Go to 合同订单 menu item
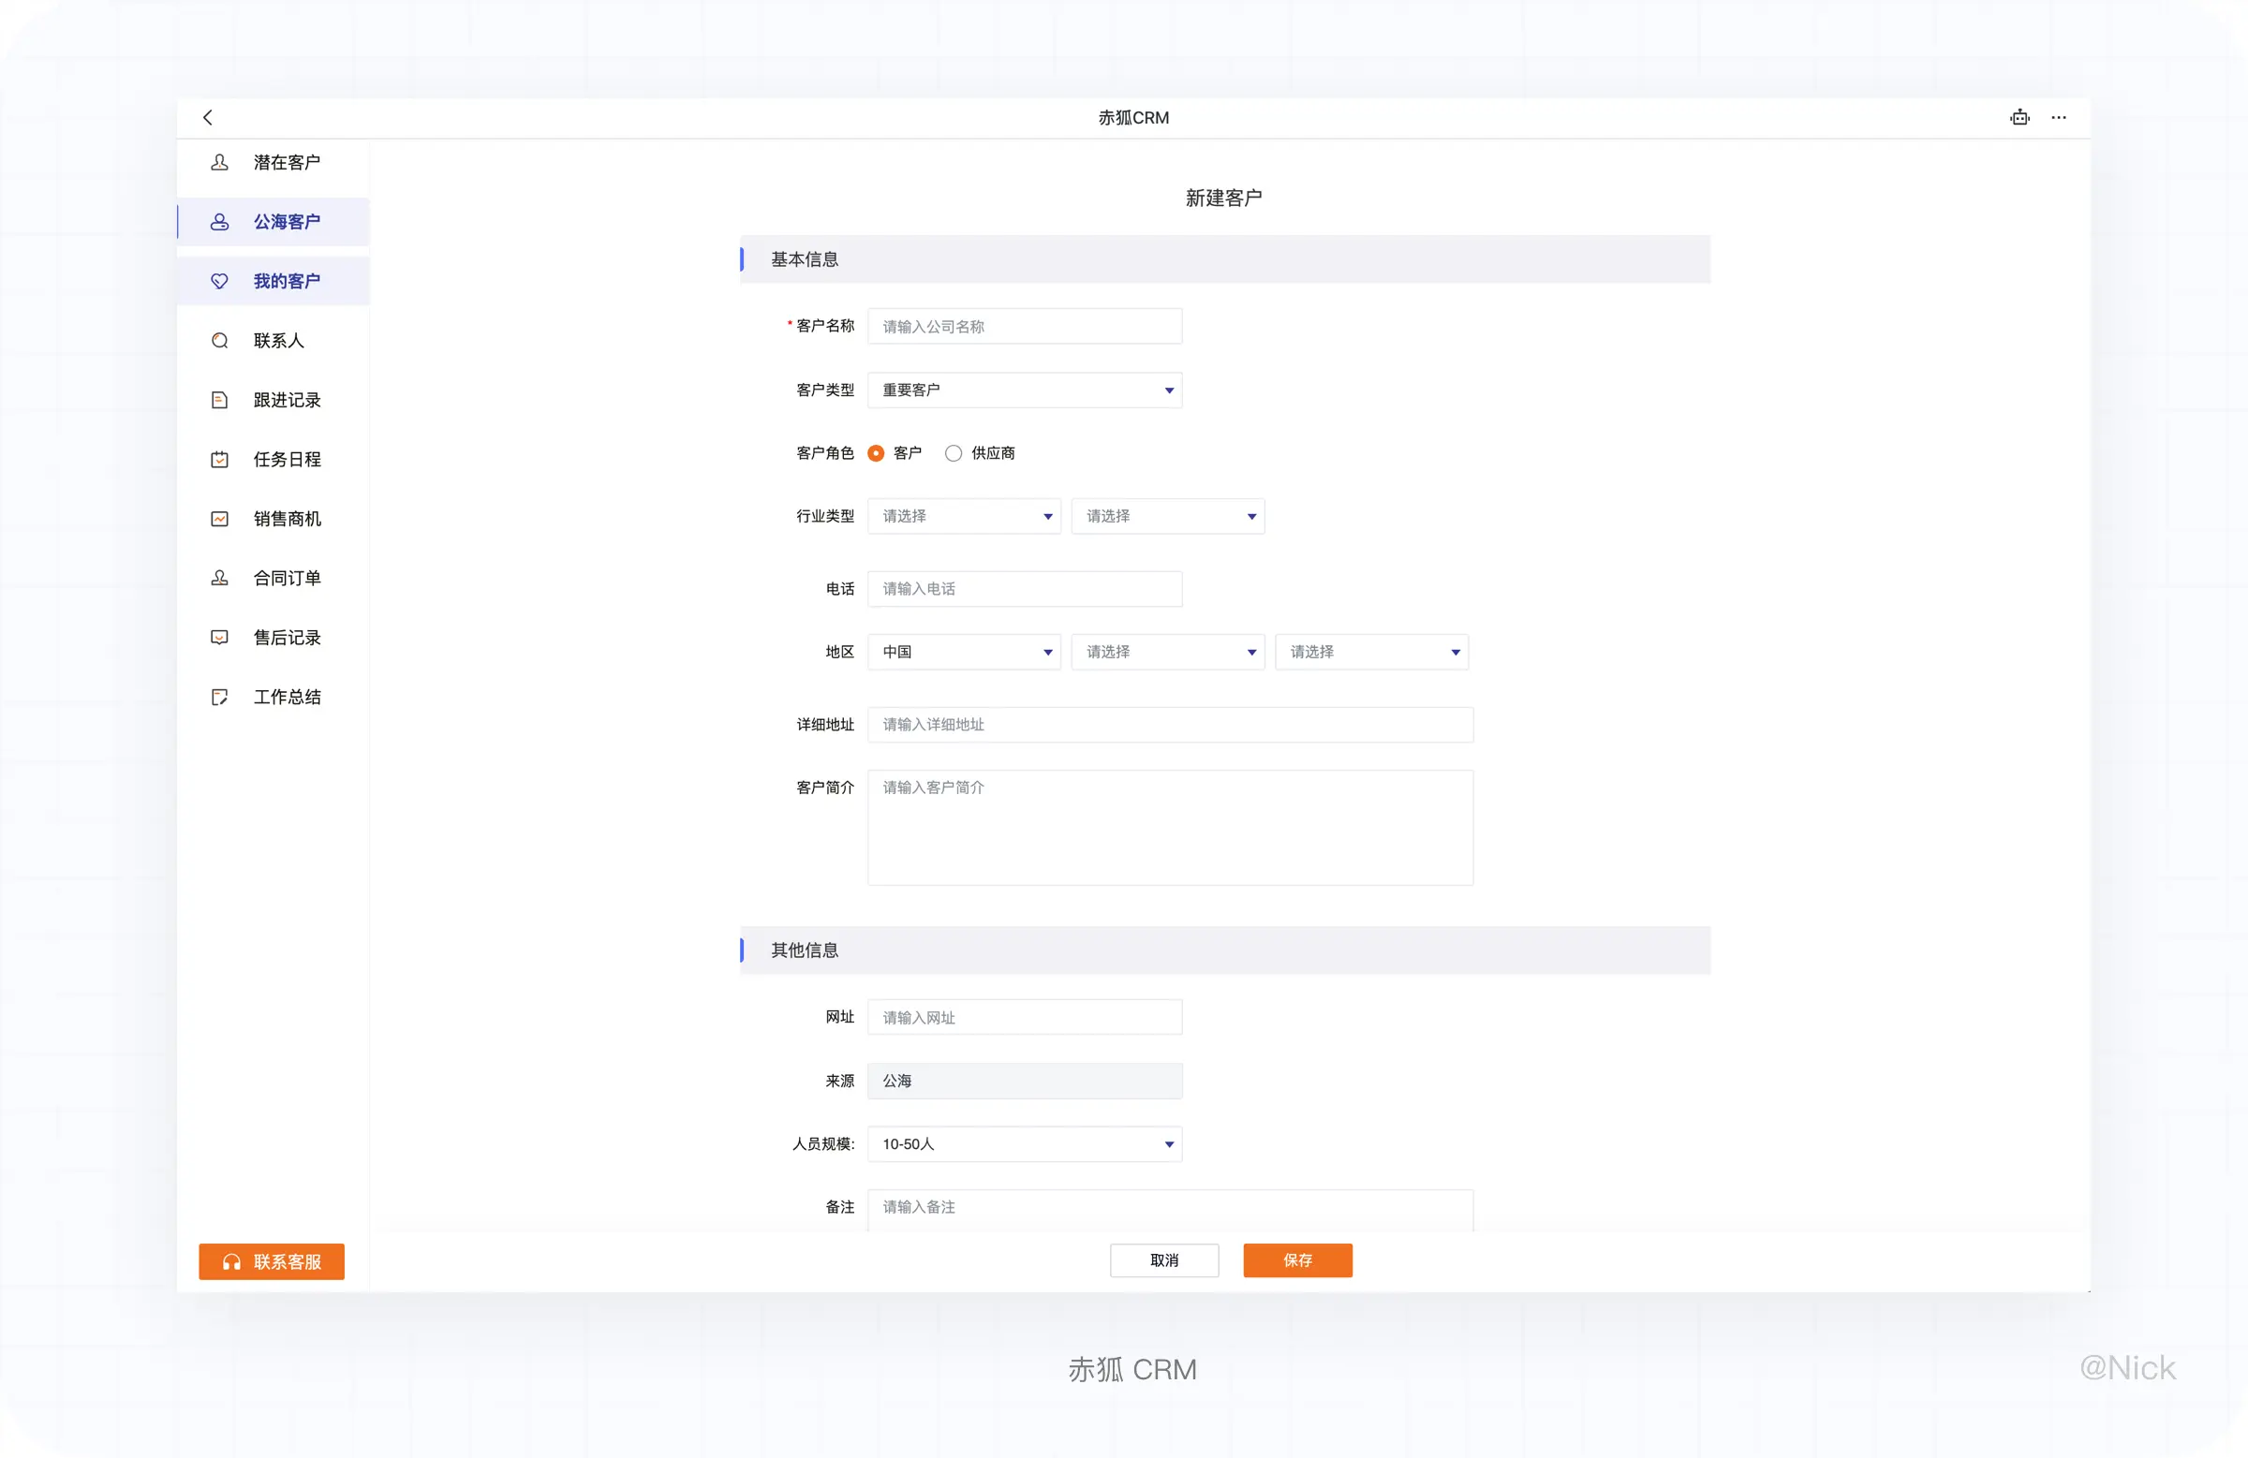 click(x=273, y=578)
